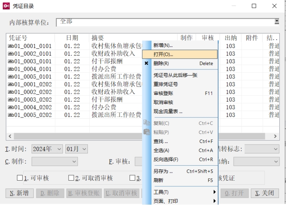Enable the 1. 可审核 checkbox
Image resolution: width=286 pixels, height=205 pixels.
point(20,178)
